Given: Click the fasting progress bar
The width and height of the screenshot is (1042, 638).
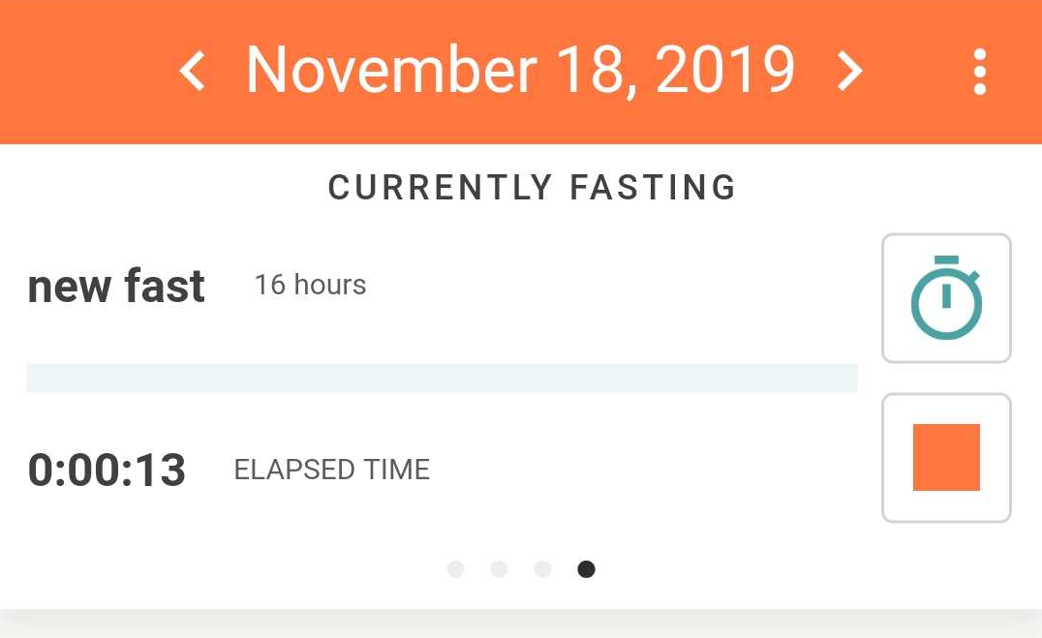Looking at the screenshot, I should (442, 378).
